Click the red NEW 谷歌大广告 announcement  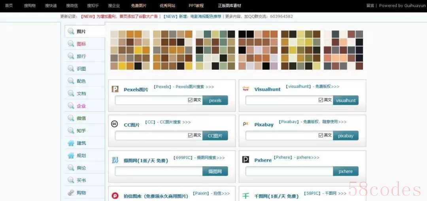click(119, 16)
